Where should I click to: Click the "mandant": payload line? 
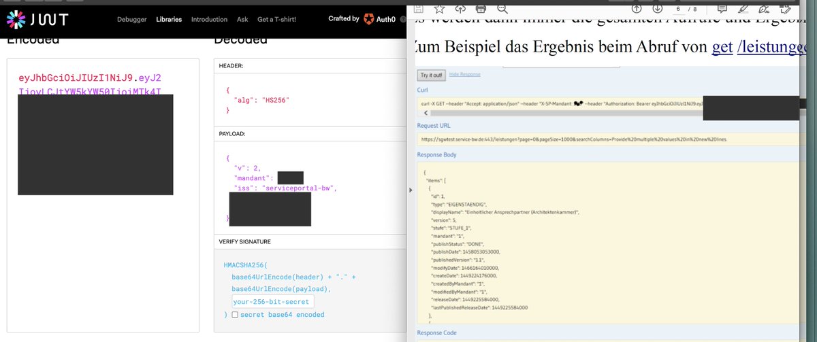(x=255, y=177)
